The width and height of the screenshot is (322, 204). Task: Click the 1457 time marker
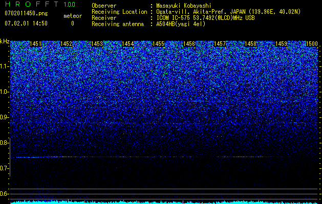tap(220, 44)
